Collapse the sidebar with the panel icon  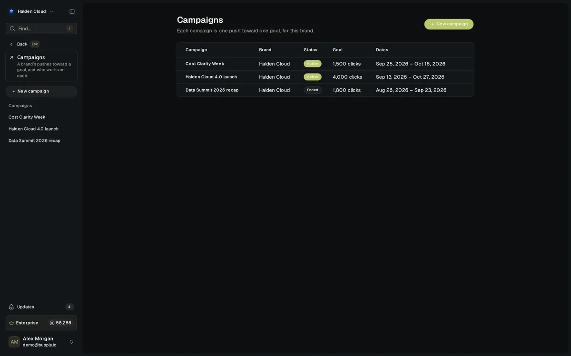[72, 11]
